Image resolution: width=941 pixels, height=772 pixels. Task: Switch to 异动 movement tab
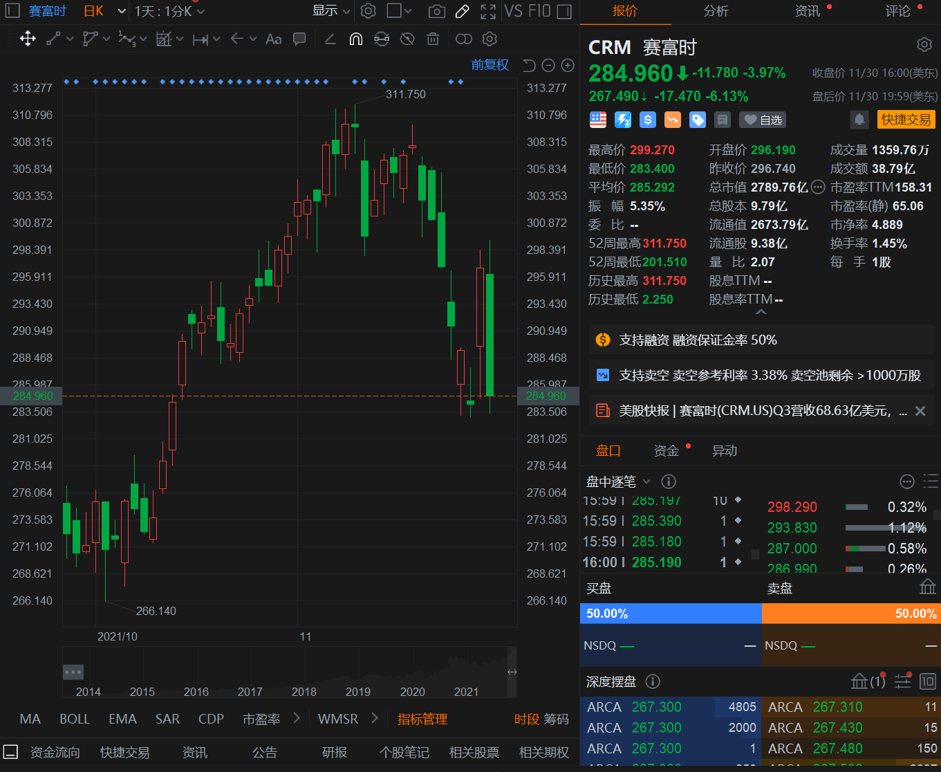(725, 451)
